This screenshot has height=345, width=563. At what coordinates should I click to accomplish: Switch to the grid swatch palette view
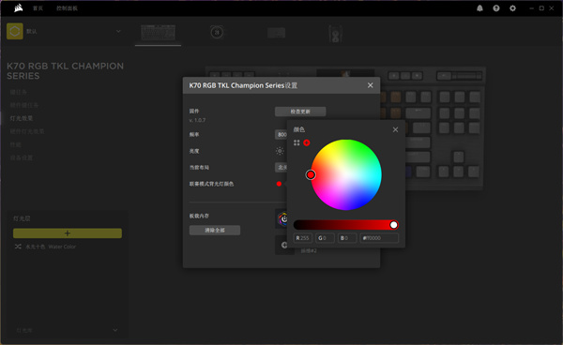pyautogui.click(x=297, y=142)
